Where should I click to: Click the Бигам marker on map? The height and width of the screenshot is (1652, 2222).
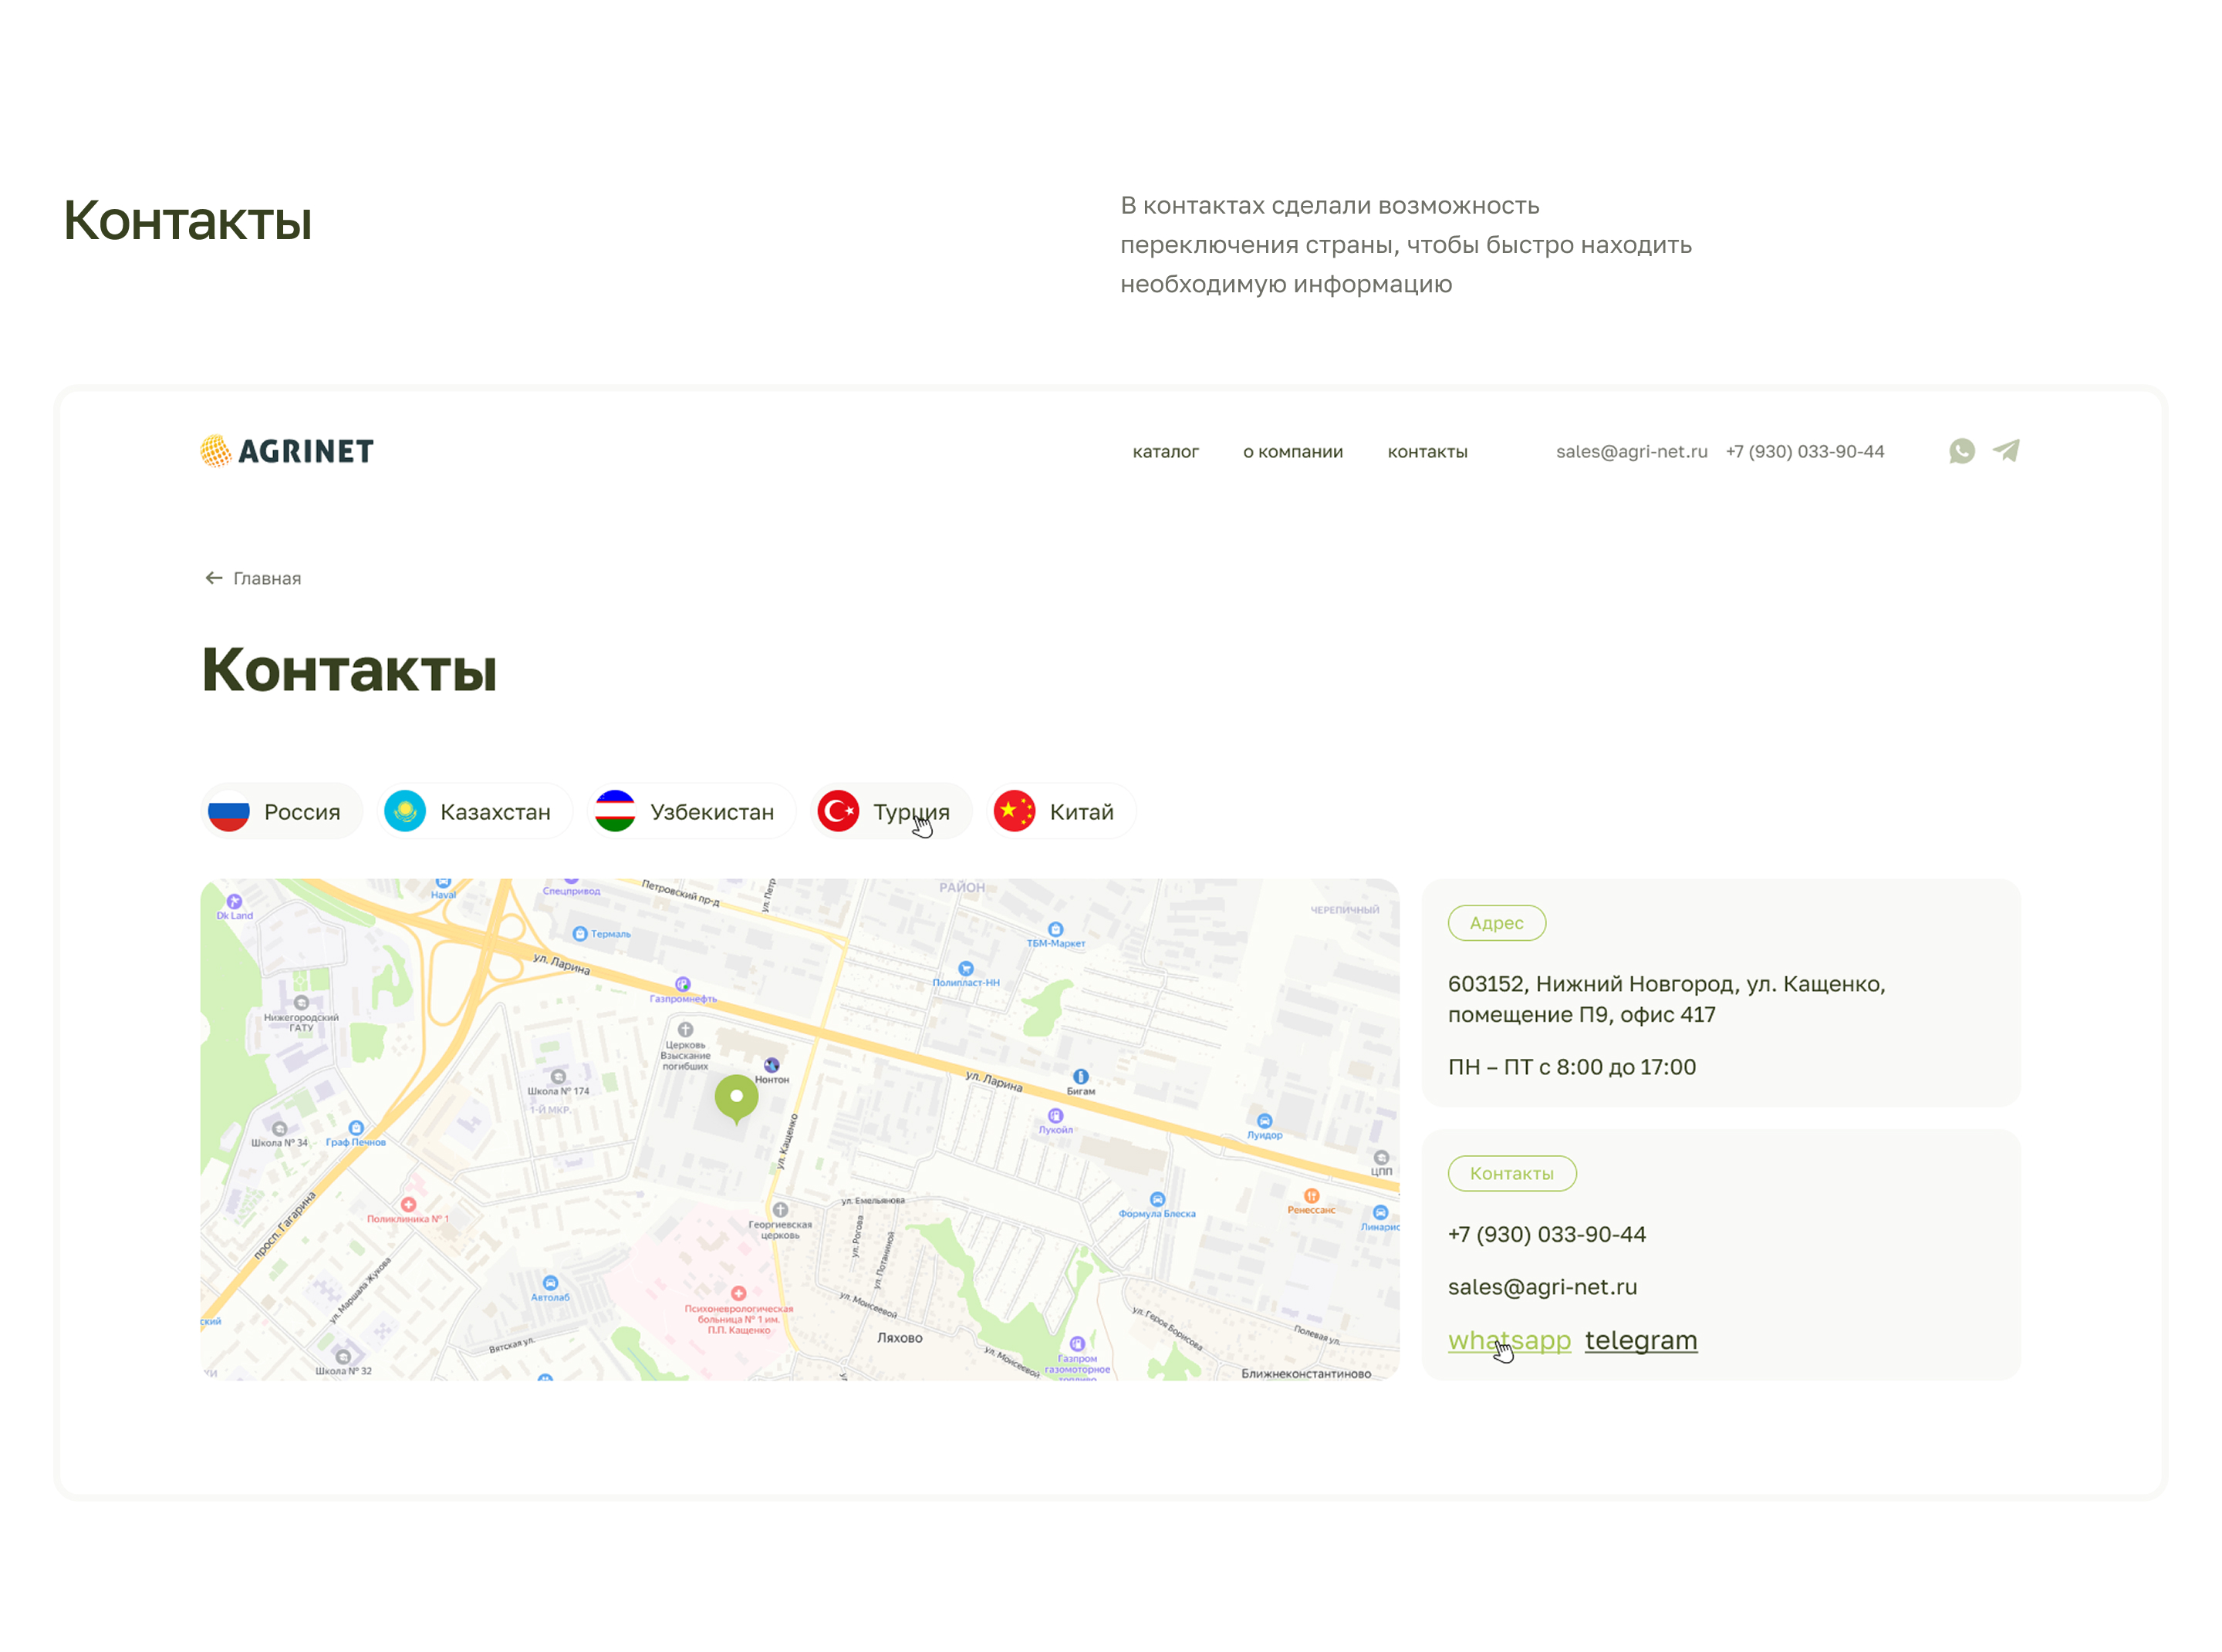(x=1080, y=1077)
